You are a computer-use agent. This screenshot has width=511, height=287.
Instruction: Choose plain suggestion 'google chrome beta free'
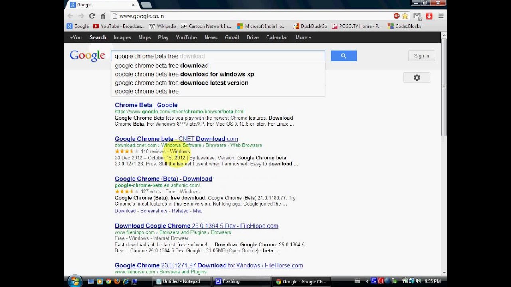click(x=218, y=91)
